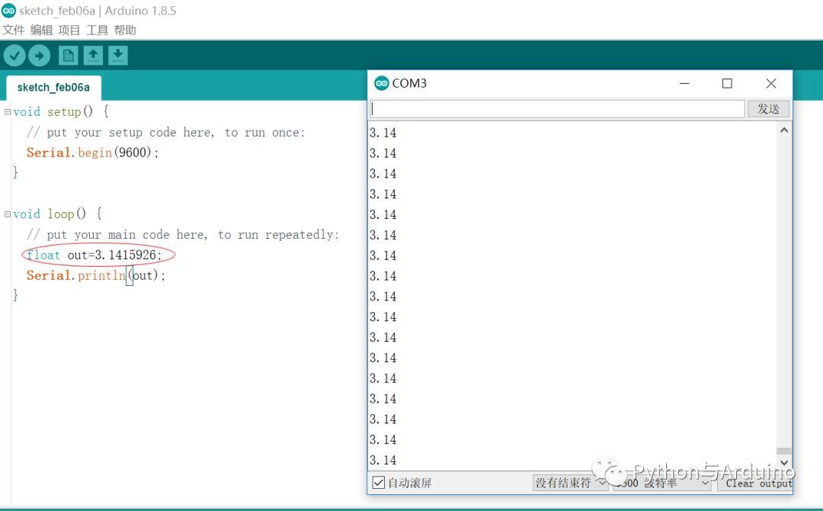Click the 发送 send button

[x=768, y=109]
